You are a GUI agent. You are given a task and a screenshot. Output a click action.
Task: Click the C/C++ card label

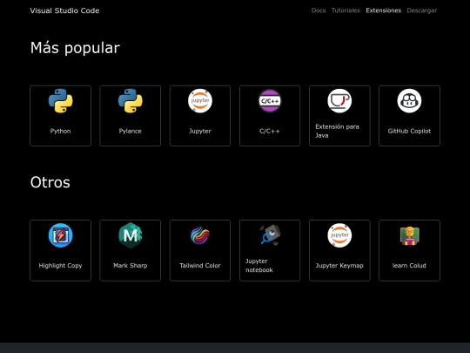(x=270, y=131)
